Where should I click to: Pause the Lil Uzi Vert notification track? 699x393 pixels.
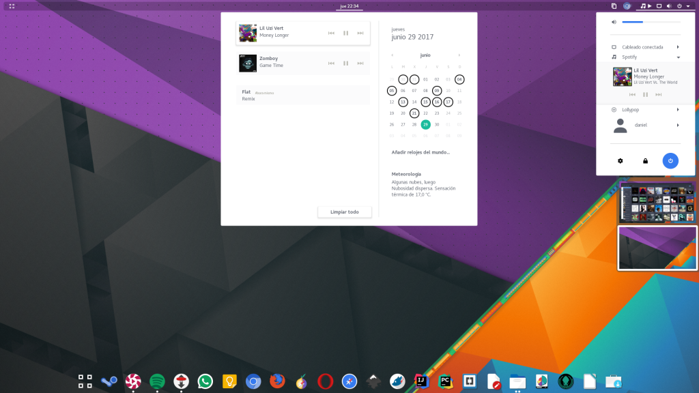pos(345,33)
